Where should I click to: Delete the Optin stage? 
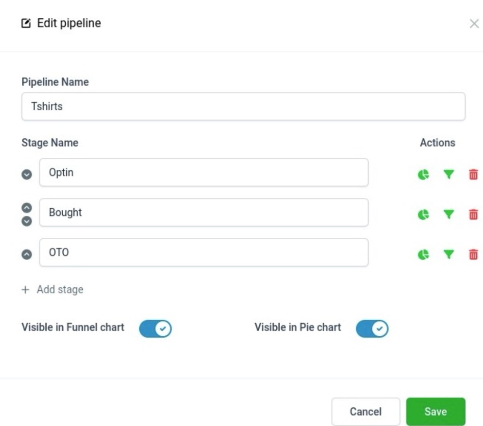pyautogui.click(x=474, y=175)
